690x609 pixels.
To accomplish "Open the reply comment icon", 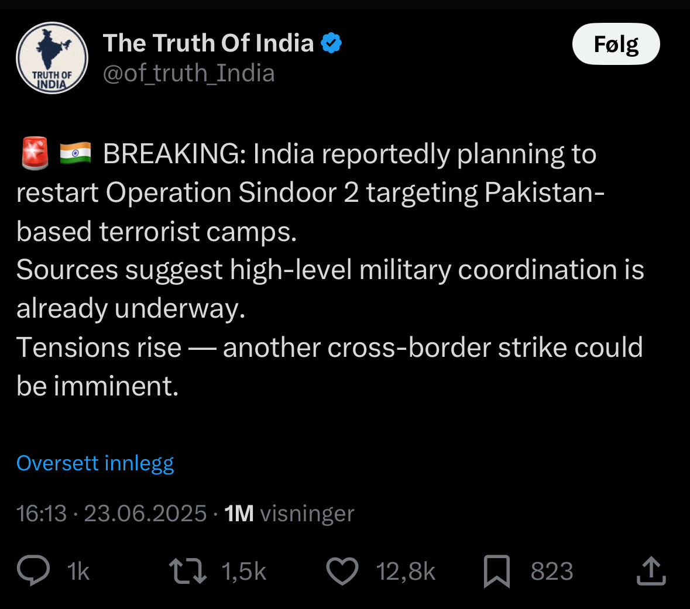I will tap(33, 571).
